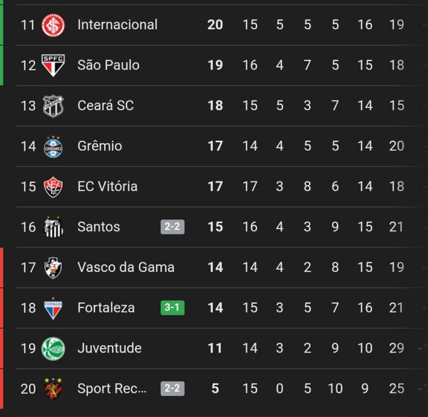
Task: Open Sport Recife 2-2 score badge
Action: click(x=172, y=388)
